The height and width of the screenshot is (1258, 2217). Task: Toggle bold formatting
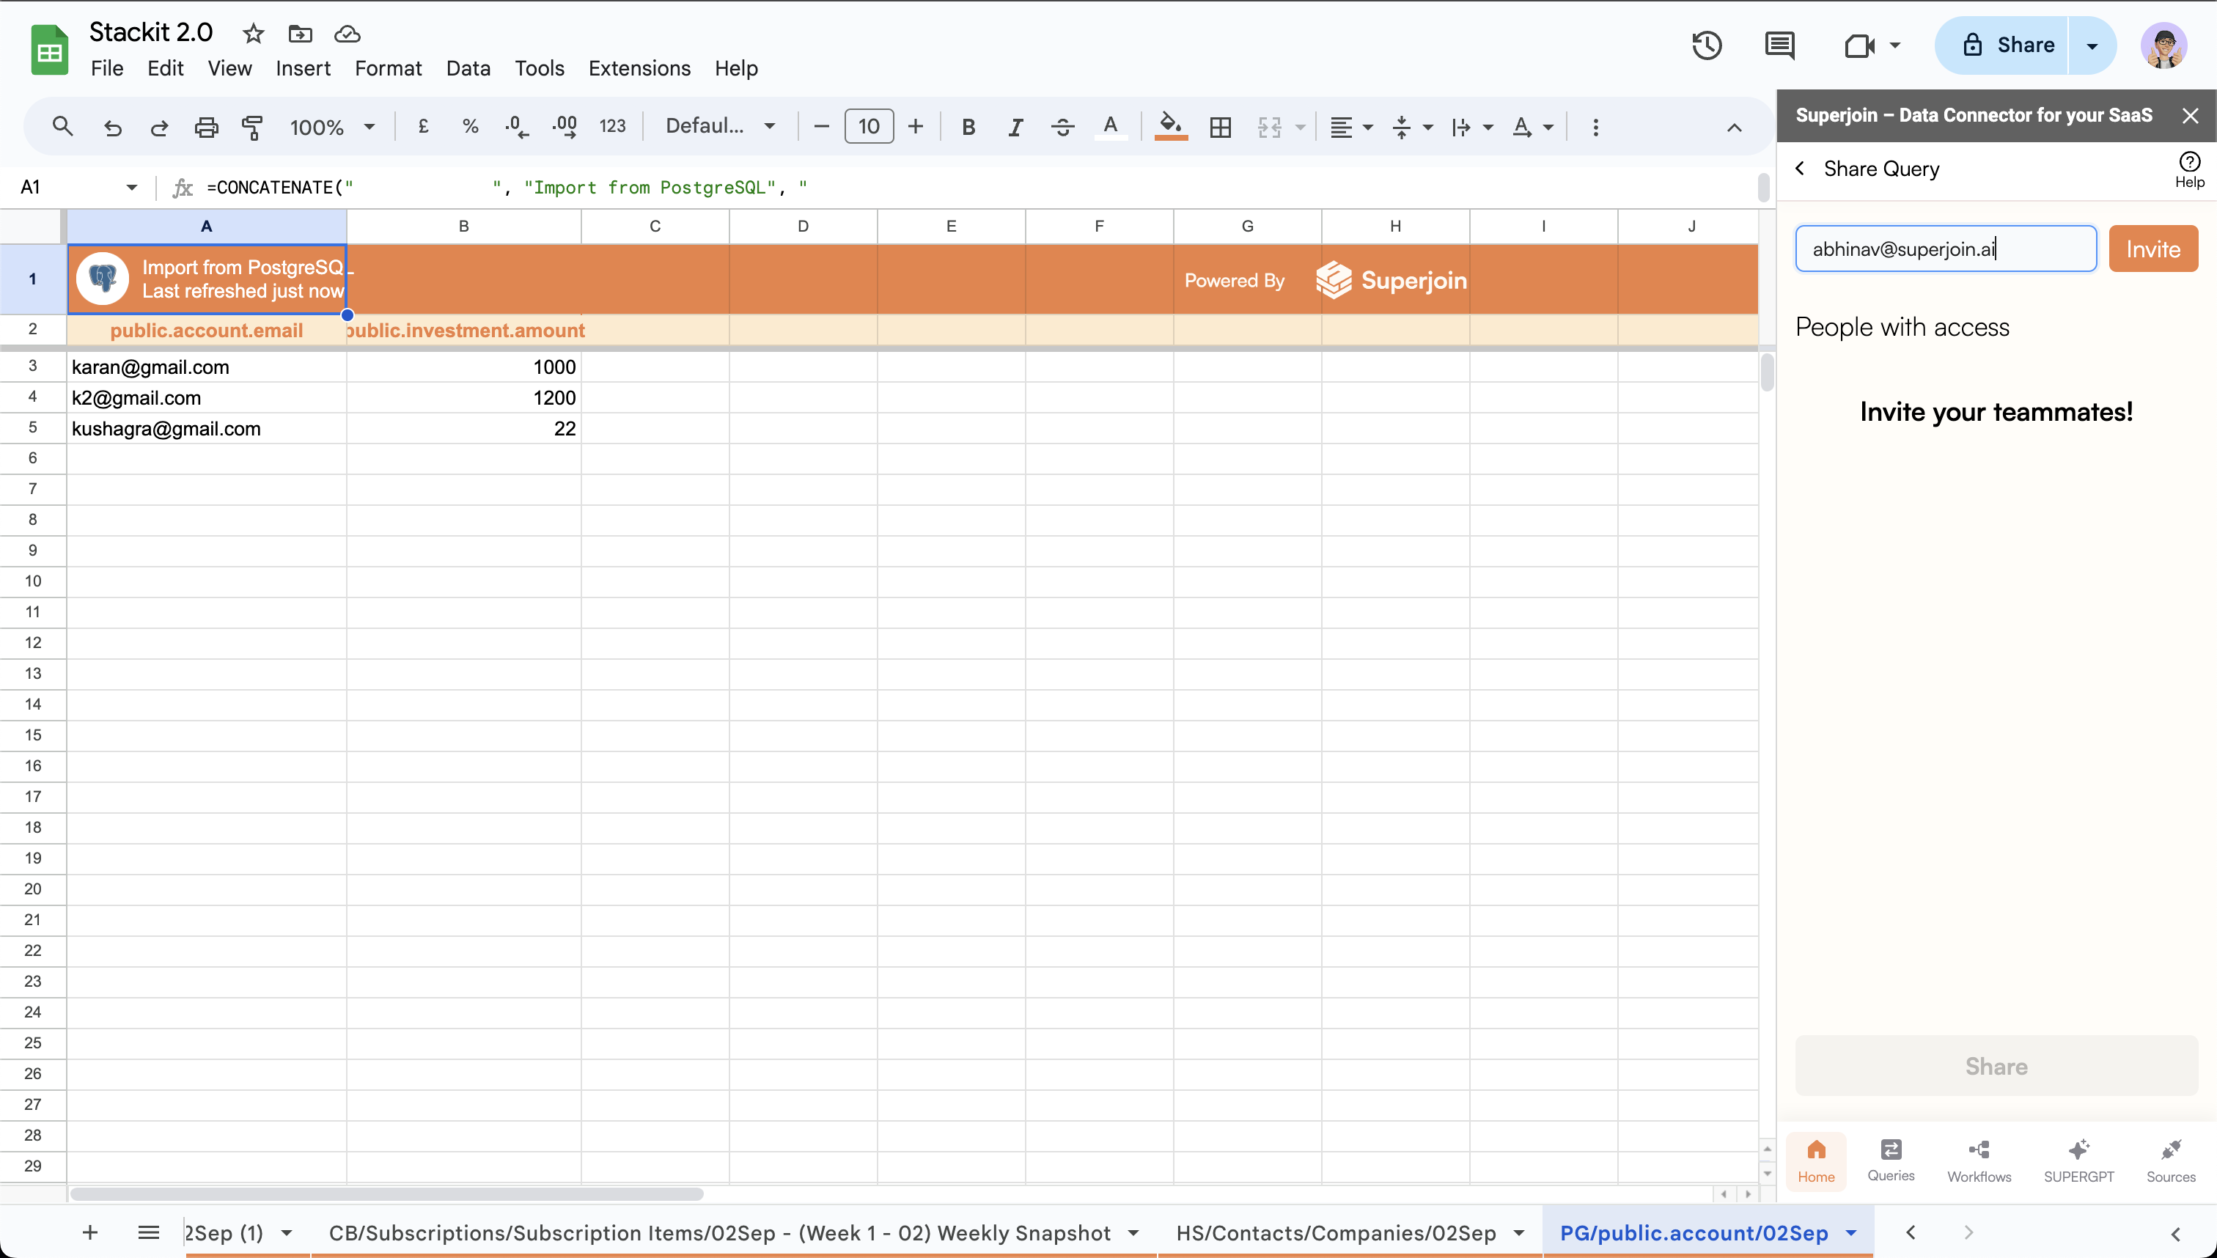(968, 127)
